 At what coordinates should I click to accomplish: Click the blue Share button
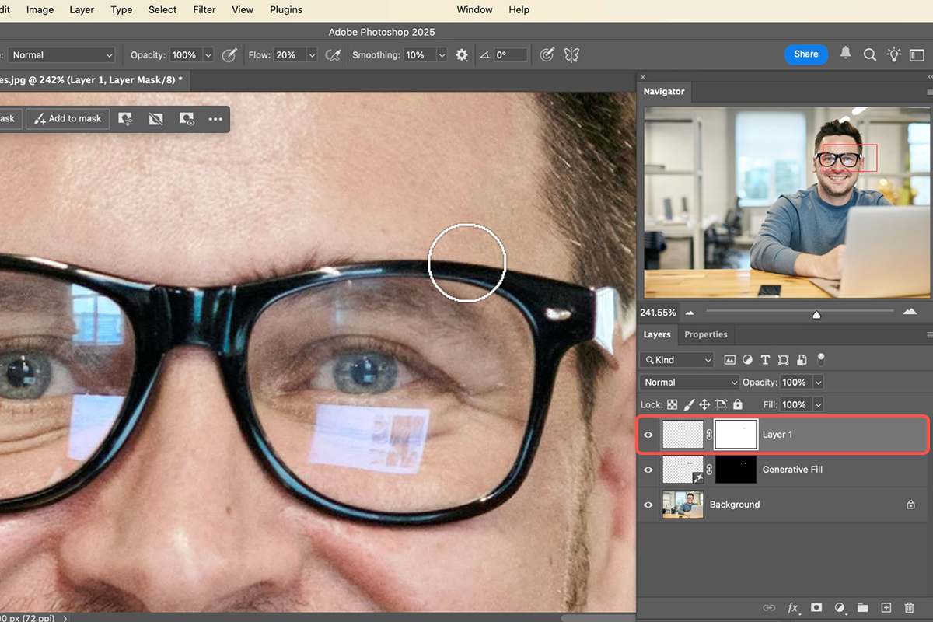click(805, 54)
